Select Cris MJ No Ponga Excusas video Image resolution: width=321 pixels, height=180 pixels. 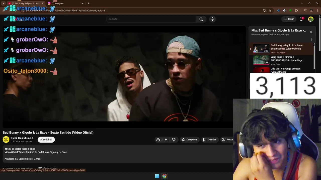281,70
